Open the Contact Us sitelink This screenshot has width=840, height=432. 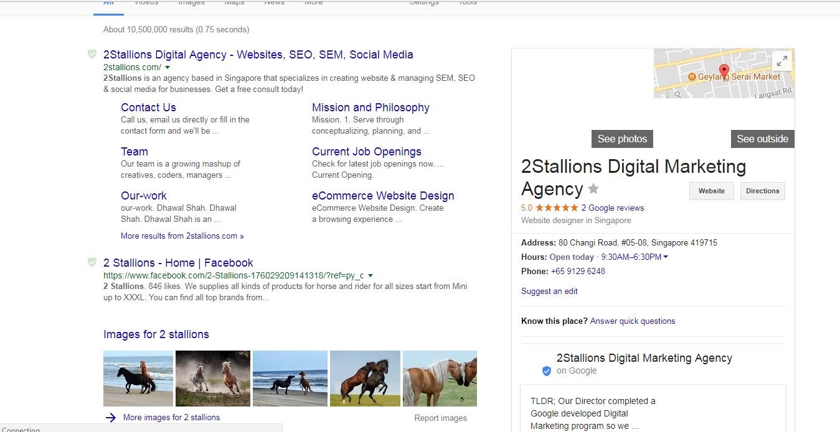(x=148, y=108)
